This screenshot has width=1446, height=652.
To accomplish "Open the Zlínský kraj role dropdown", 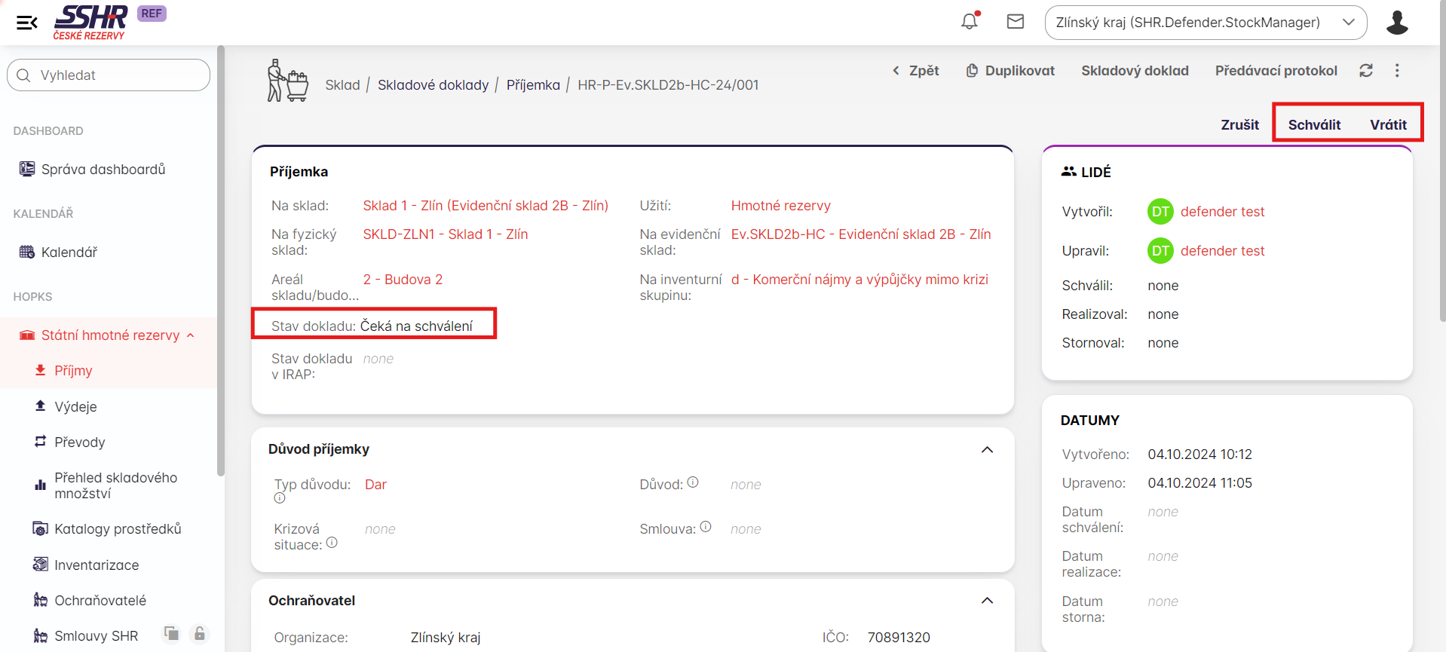I will tap(1206, 23).
